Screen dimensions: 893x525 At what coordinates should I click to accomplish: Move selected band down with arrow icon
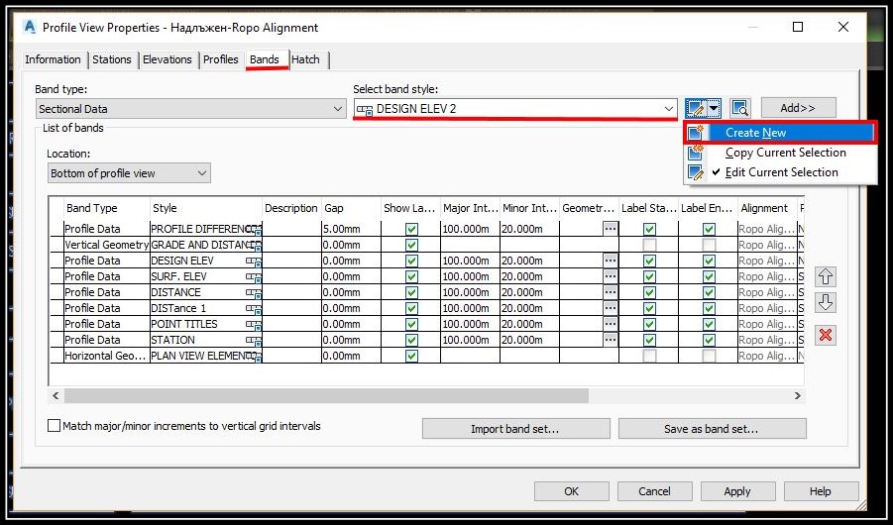826,302
